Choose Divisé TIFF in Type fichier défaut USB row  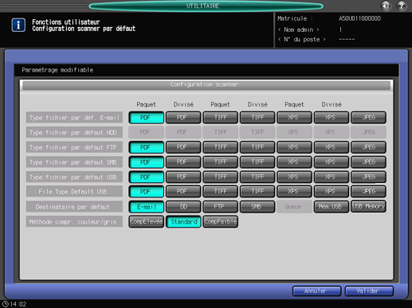coord(257,177)
